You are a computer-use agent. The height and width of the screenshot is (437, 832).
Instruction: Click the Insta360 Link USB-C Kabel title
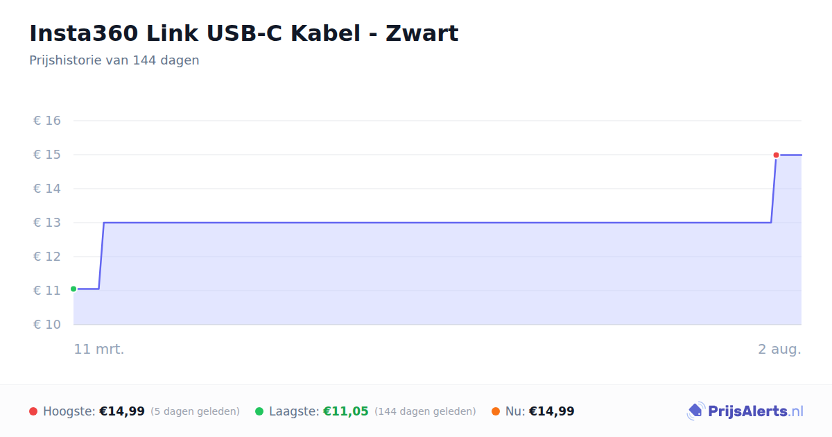(244, 33)
